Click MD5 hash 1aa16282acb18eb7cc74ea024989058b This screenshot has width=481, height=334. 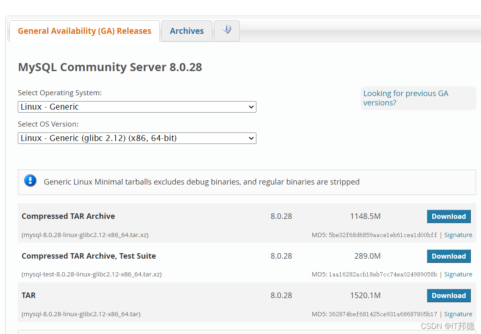click(x=383, y=274)
